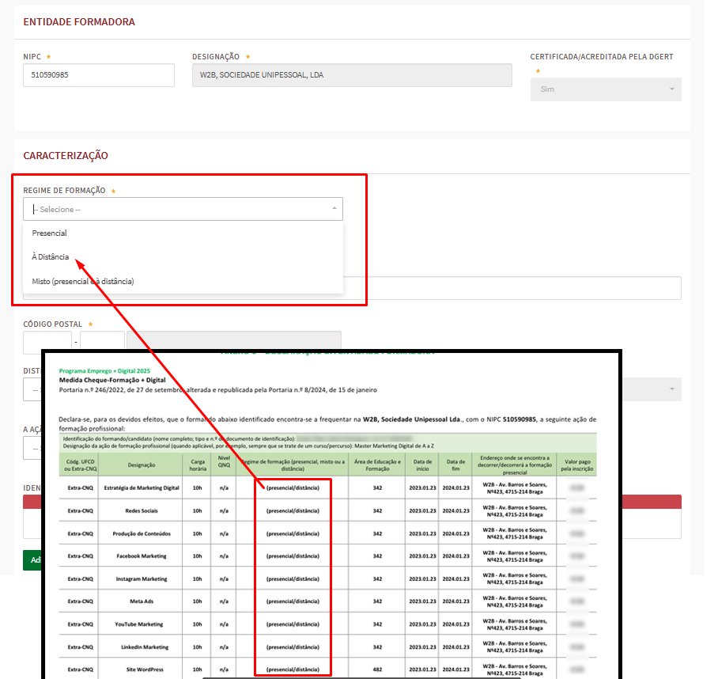This screenshot has height=679, width=718.
Task: Click the wide text field right of dropdown list
Action: (x=512, y=288)
